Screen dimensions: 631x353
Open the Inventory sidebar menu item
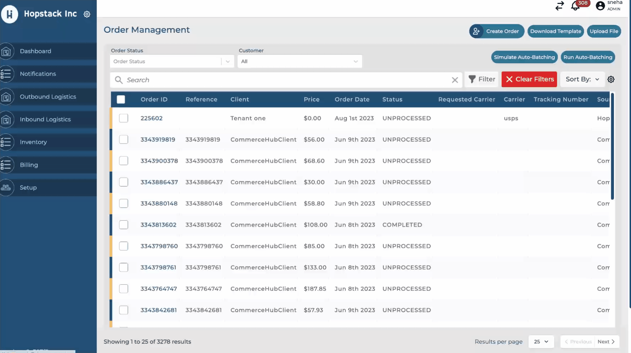click(33, 142)
